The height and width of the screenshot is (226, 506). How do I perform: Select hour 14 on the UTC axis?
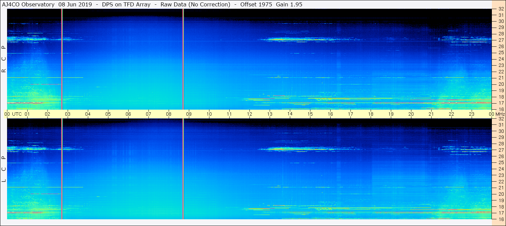[290, 114]
